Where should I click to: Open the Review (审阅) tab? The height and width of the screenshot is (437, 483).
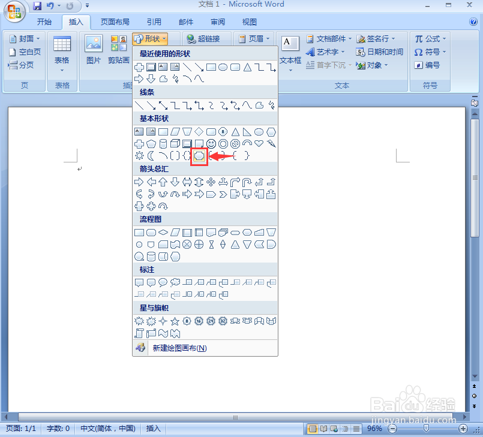(x=218, y=22)
